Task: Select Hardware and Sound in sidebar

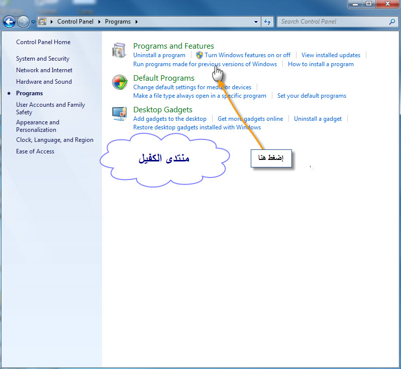Action: 44,82
